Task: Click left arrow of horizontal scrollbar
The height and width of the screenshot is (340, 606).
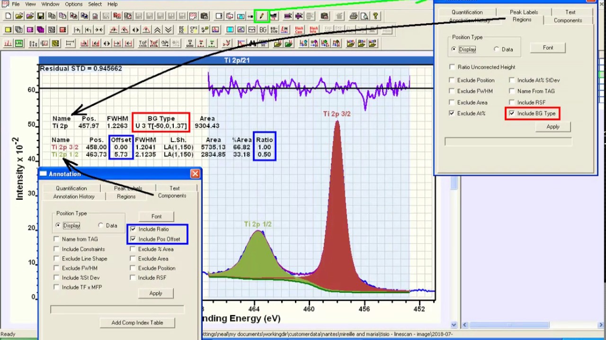Action: coord(465,325)
